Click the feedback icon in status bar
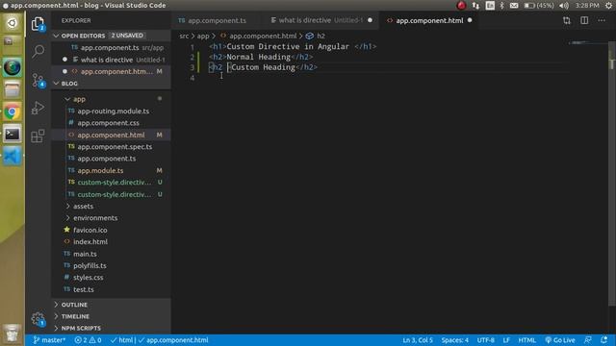This screenshot has height=346, width=616. click(x=588, y=340)
